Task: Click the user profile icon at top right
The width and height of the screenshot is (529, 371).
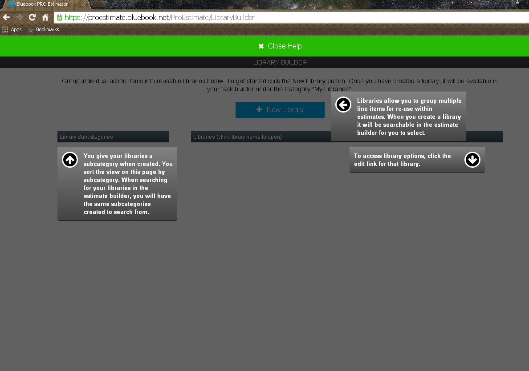Action: [x=517, y=2]
